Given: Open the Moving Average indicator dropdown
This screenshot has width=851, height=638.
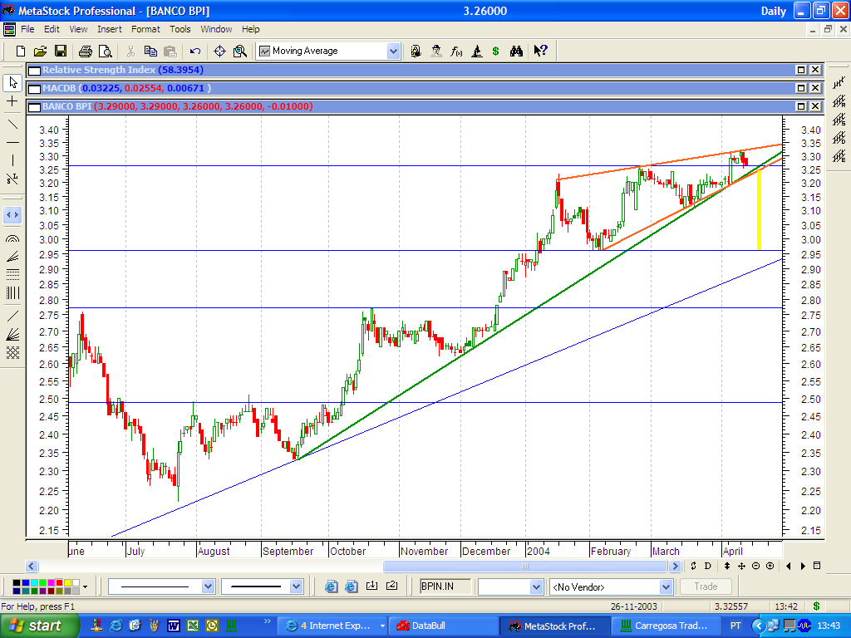Looking at the screenshot, I should [393, 51].
